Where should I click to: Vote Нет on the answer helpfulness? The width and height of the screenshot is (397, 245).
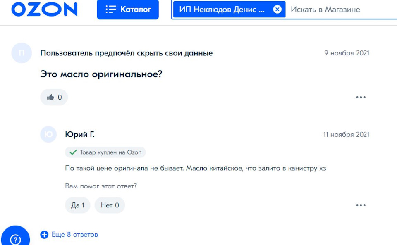point(110,205)
